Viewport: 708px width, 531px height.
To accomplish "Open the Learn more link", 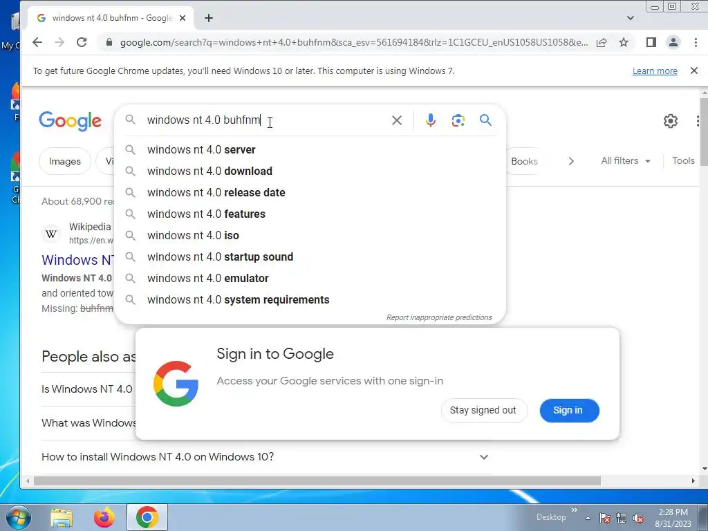I will (x=655, y=71).
